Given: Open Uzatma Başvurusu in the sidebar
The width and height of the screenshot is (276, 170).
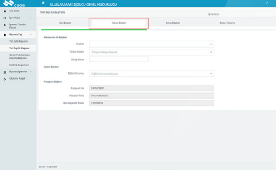Looking at the screenshot, I should click(x=19, y=65).
